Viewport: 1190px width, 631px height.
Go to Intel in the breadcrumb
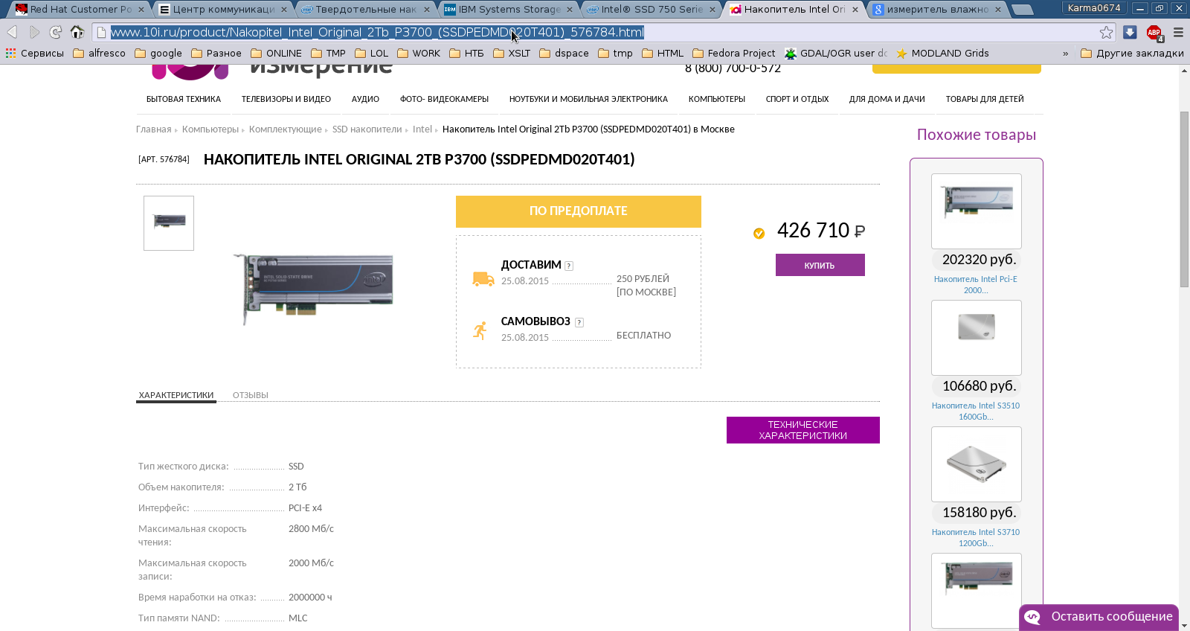(422, 129)
